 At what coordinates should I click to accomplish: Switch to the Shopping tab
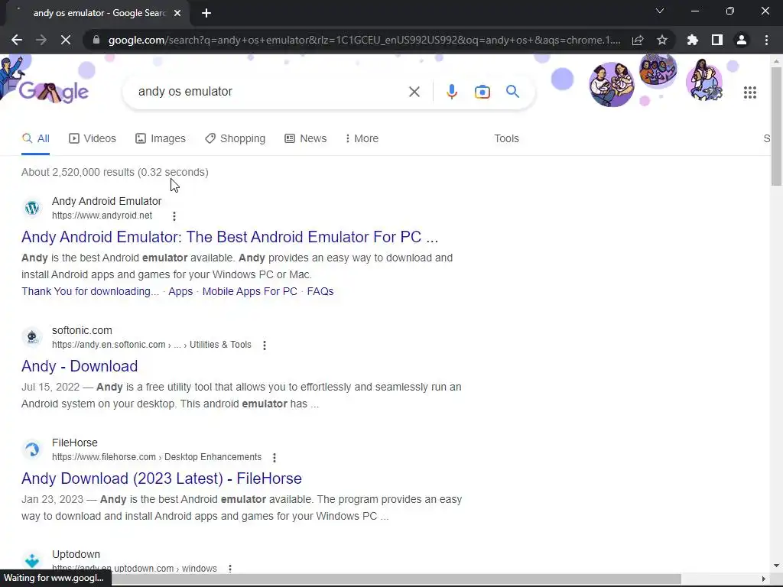236,138
